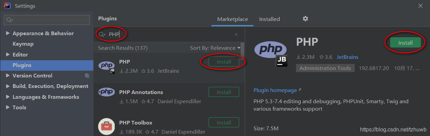The image size is (430, 136).
Task: Install the PHP plugin from results list
Action: tap(224, 62)
